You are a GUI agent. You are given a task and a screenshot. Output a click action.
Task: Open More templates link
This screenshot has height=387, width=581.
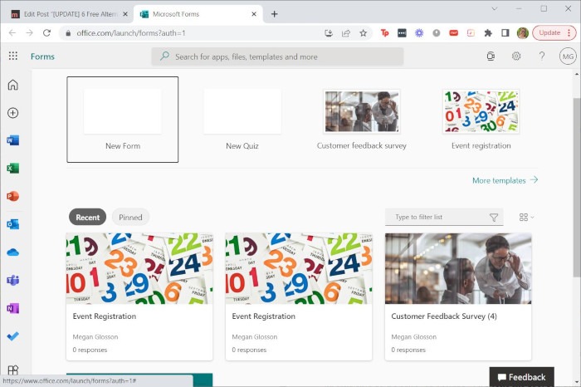pyautogui.click(x=505, y=180)
